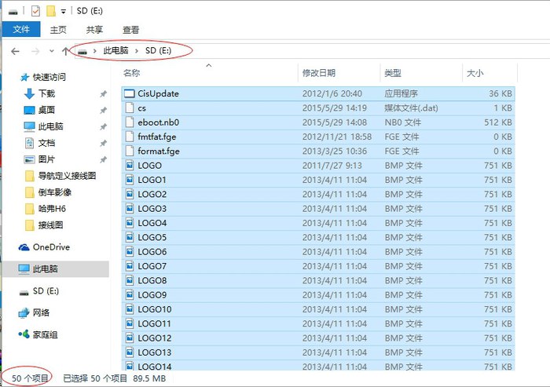The height and width of the screenshot is (387, 550).
Task: Click the Back navigation arrow
Action: pos(15,52)
